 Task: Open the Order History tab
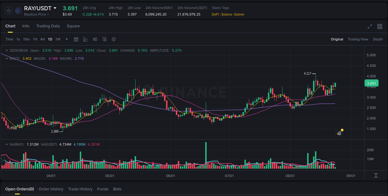click(51, 189)
